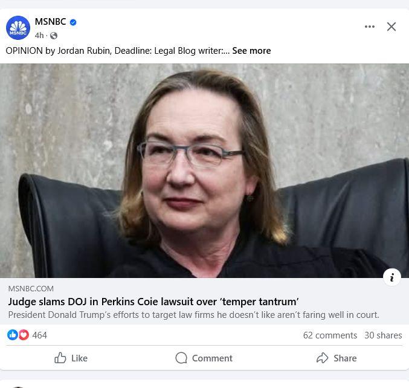The image size is (409, 388).
Task: Dismiss the post with the X icon
Action: [x=391, y=27]
